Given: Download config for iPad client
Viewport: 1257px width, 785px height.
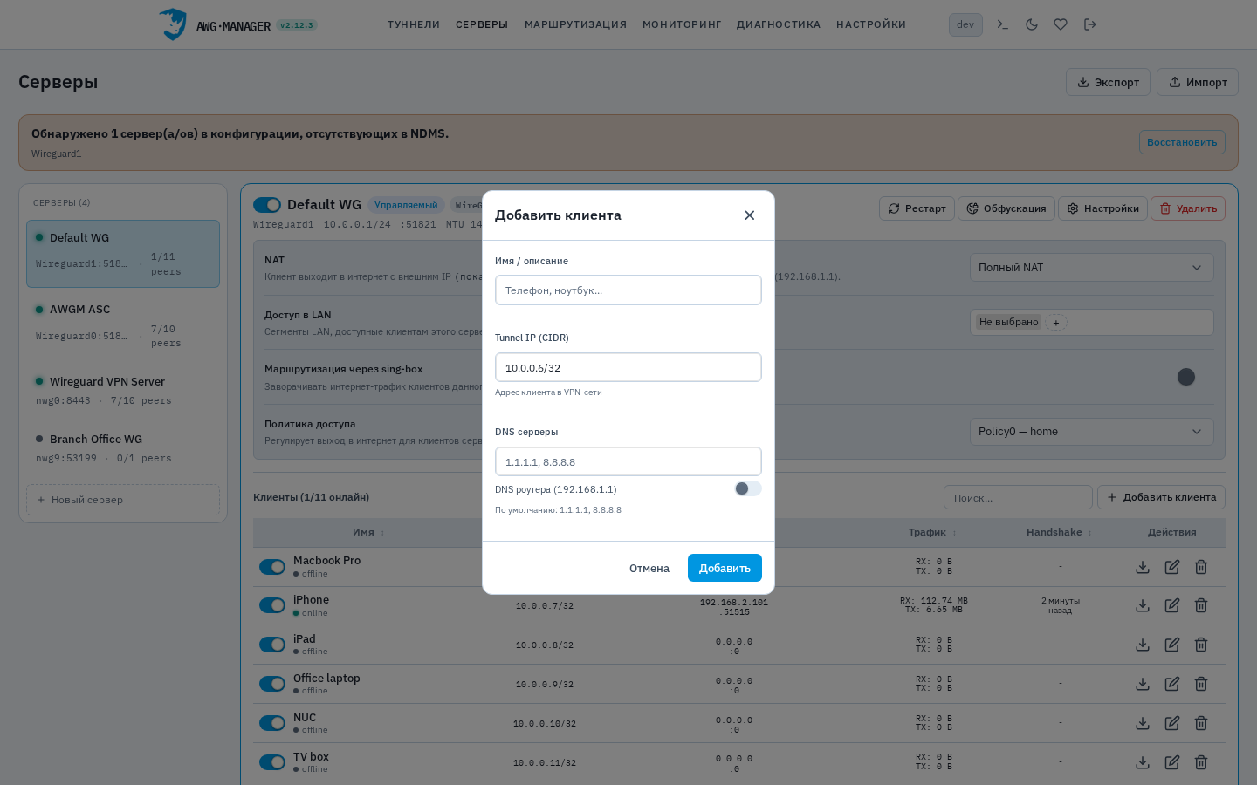Looking at the screenshot, I should click(x=1143, y=645).
